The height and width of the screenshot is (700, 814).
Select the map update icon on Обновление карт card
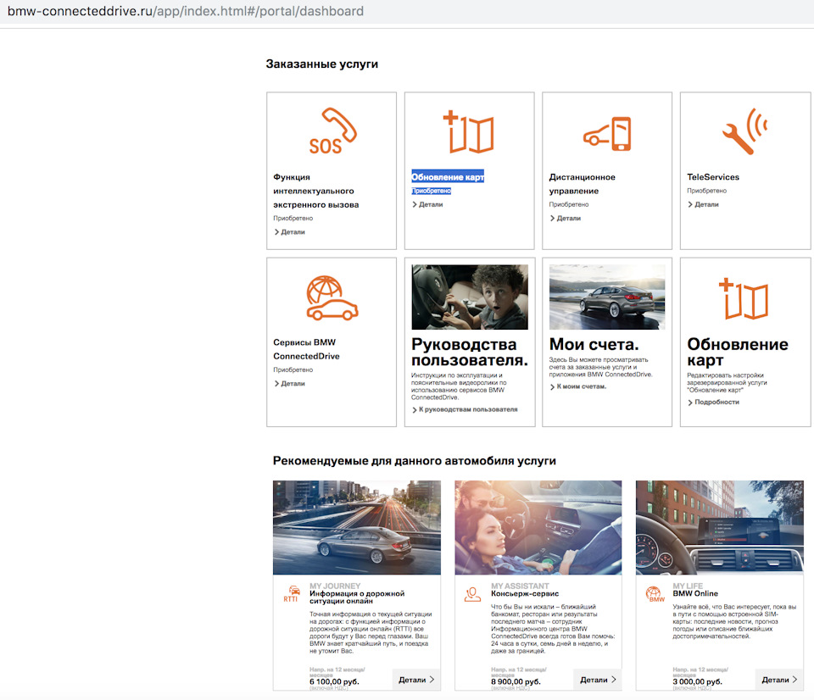pyautogui.click(x=469, y=130)
